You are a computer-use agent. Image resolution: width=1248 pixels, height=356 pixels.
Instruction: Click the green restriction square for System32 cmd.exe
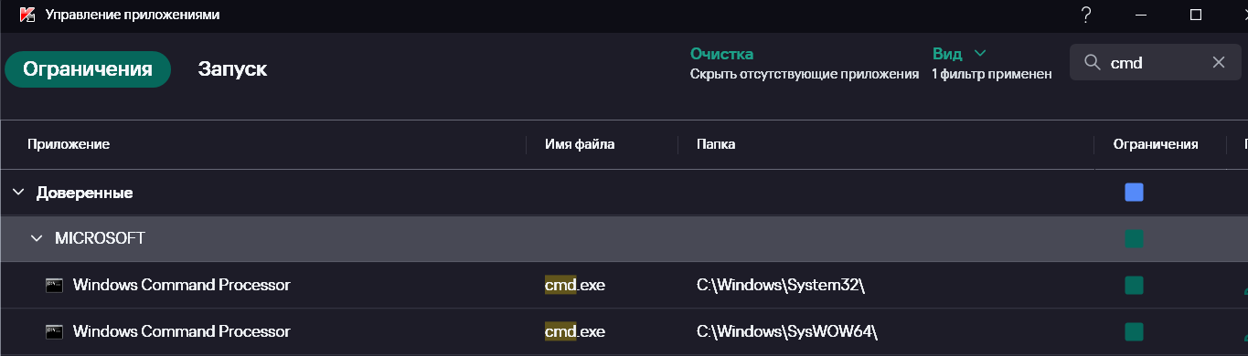coord(1134,285)
